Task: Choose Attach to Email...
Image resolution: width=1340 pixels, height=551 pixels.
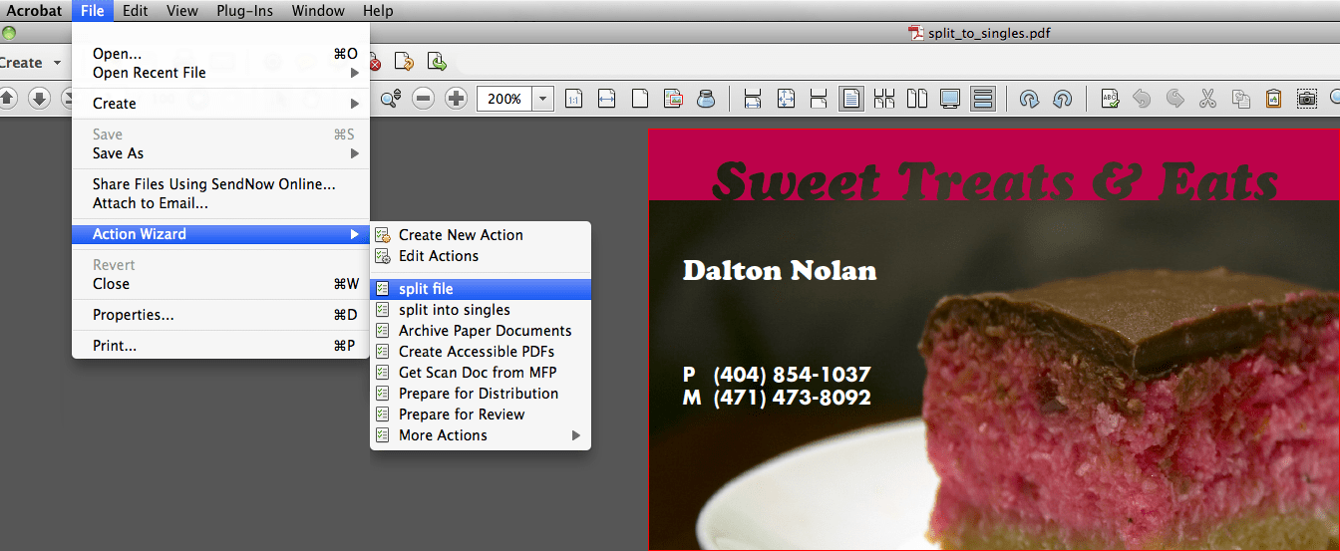Action: click(x=220, y=203)
